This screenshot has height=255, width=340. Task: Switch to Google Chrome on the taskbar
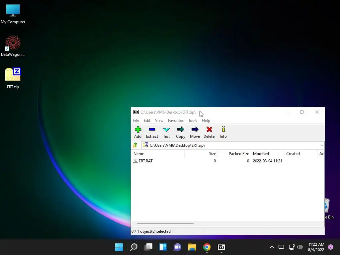(207, 247)
